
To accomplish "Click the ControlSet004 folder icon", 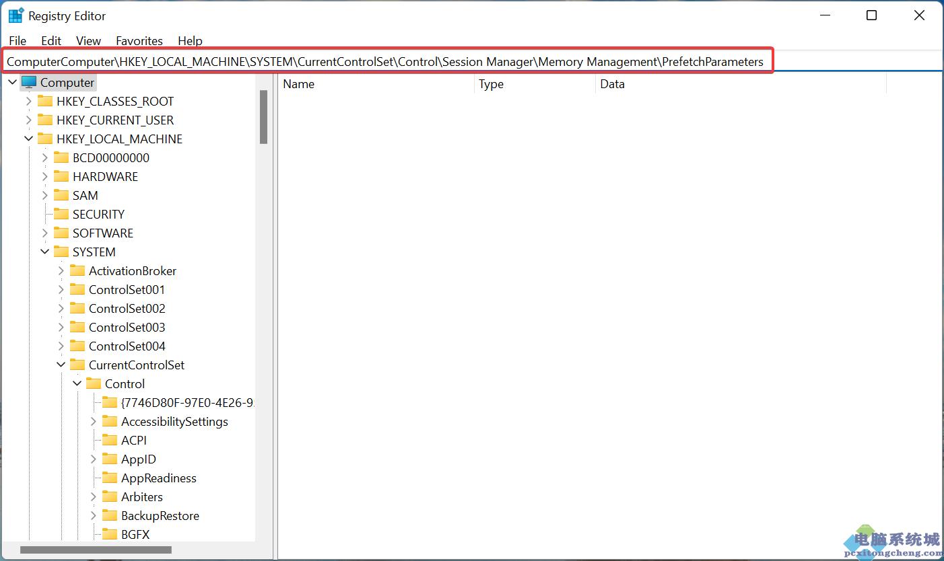I will pos(77,346).
